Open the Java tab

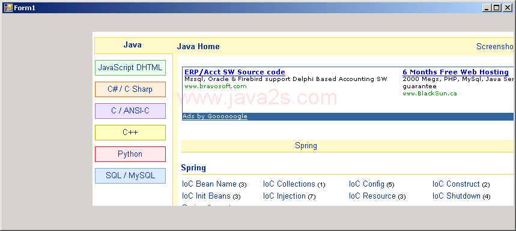click(133, 45)
